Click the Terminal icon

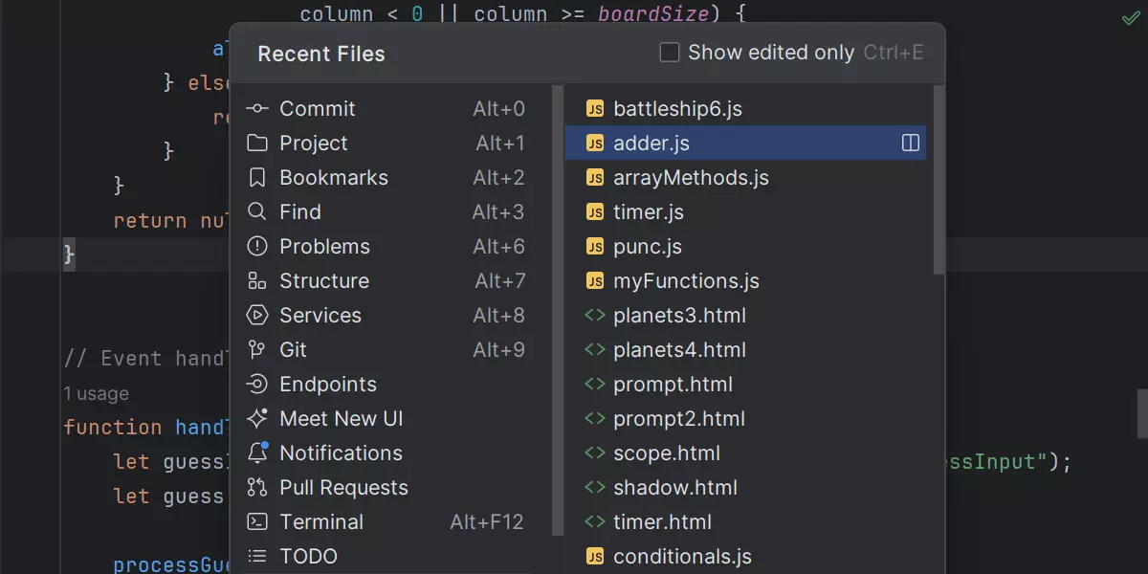tap(256, 522)
